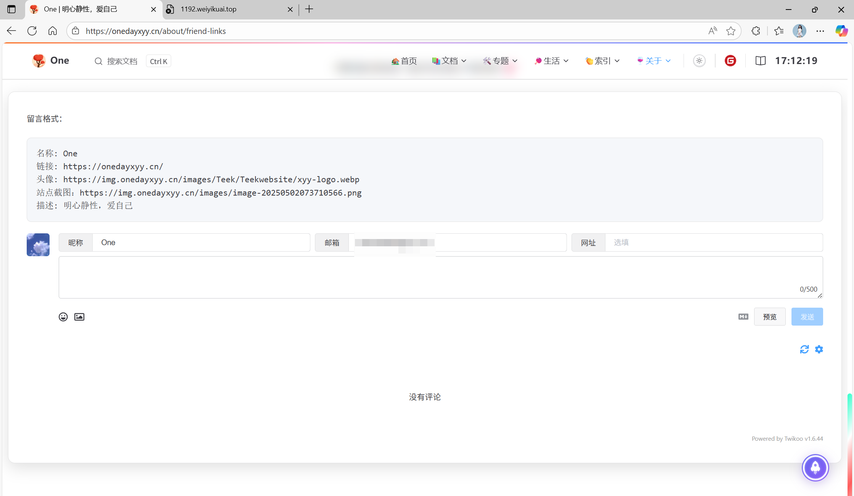Screen dimensions: 854x496
Task: Click the red G logo icon
Action: point(730,61)
